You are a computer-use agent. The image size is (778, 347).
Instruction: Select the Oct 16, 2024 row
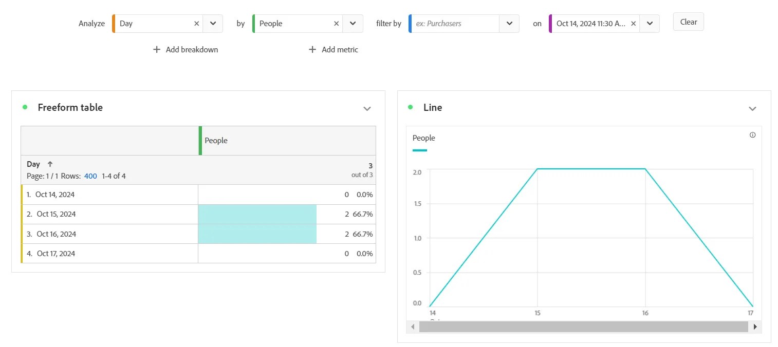tap(198, 234)
